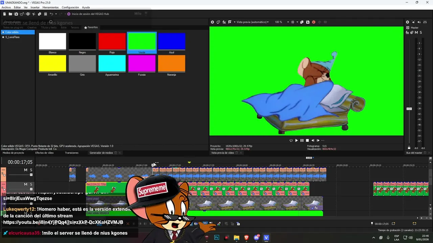Select Generador de medios tab
Viewport: 433px width, 243px height.
tap(101, 153)
